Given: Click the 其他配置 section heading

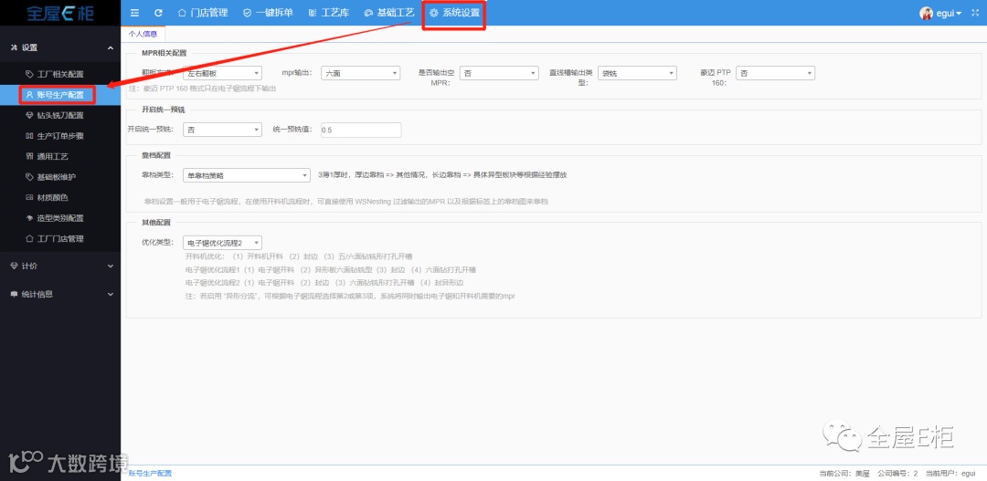Looking at the screenshot, I should (156, 223).
